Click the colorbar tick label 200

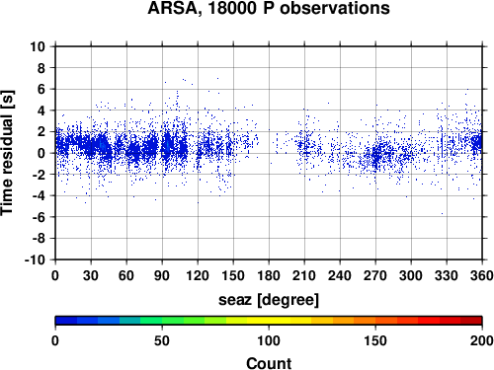click(x=482, y=340)
